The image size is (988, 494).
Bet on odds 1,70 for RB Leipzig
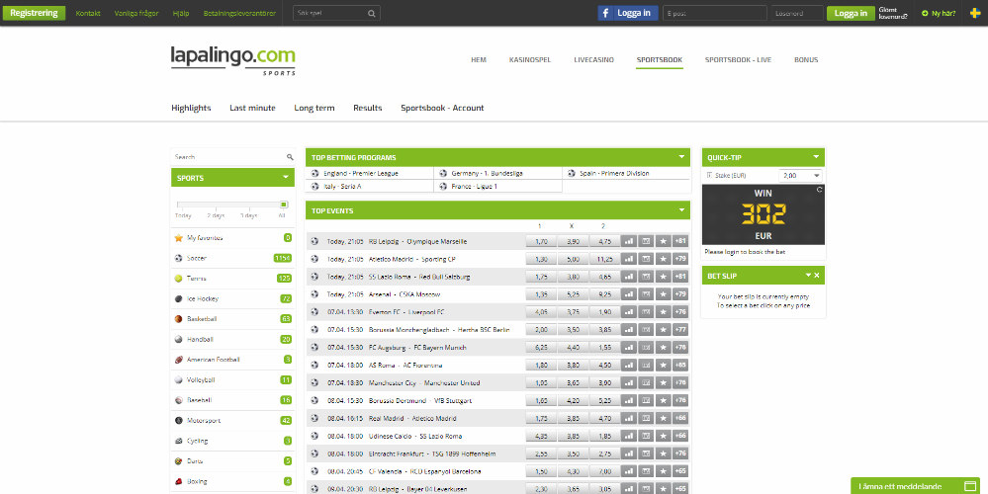coord(541,241)
